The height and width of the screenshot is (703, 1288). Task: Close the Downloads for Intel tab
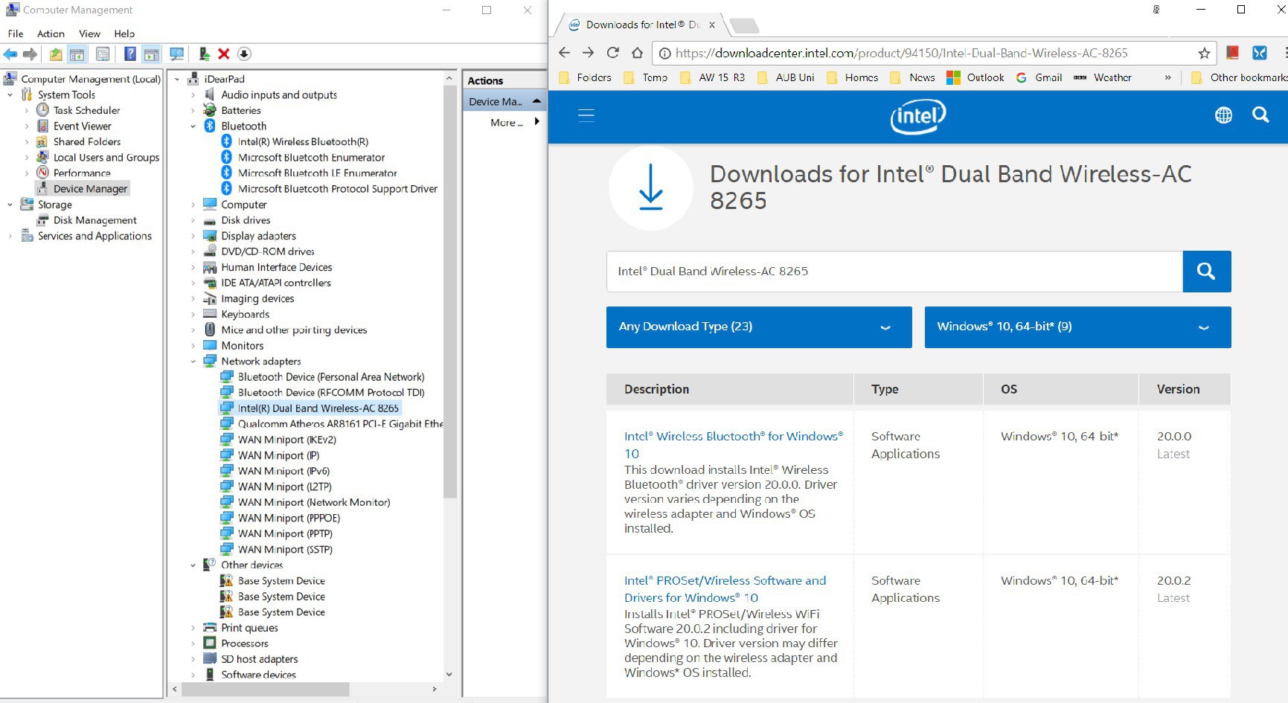pyautogui.click(x=712, y=25)
